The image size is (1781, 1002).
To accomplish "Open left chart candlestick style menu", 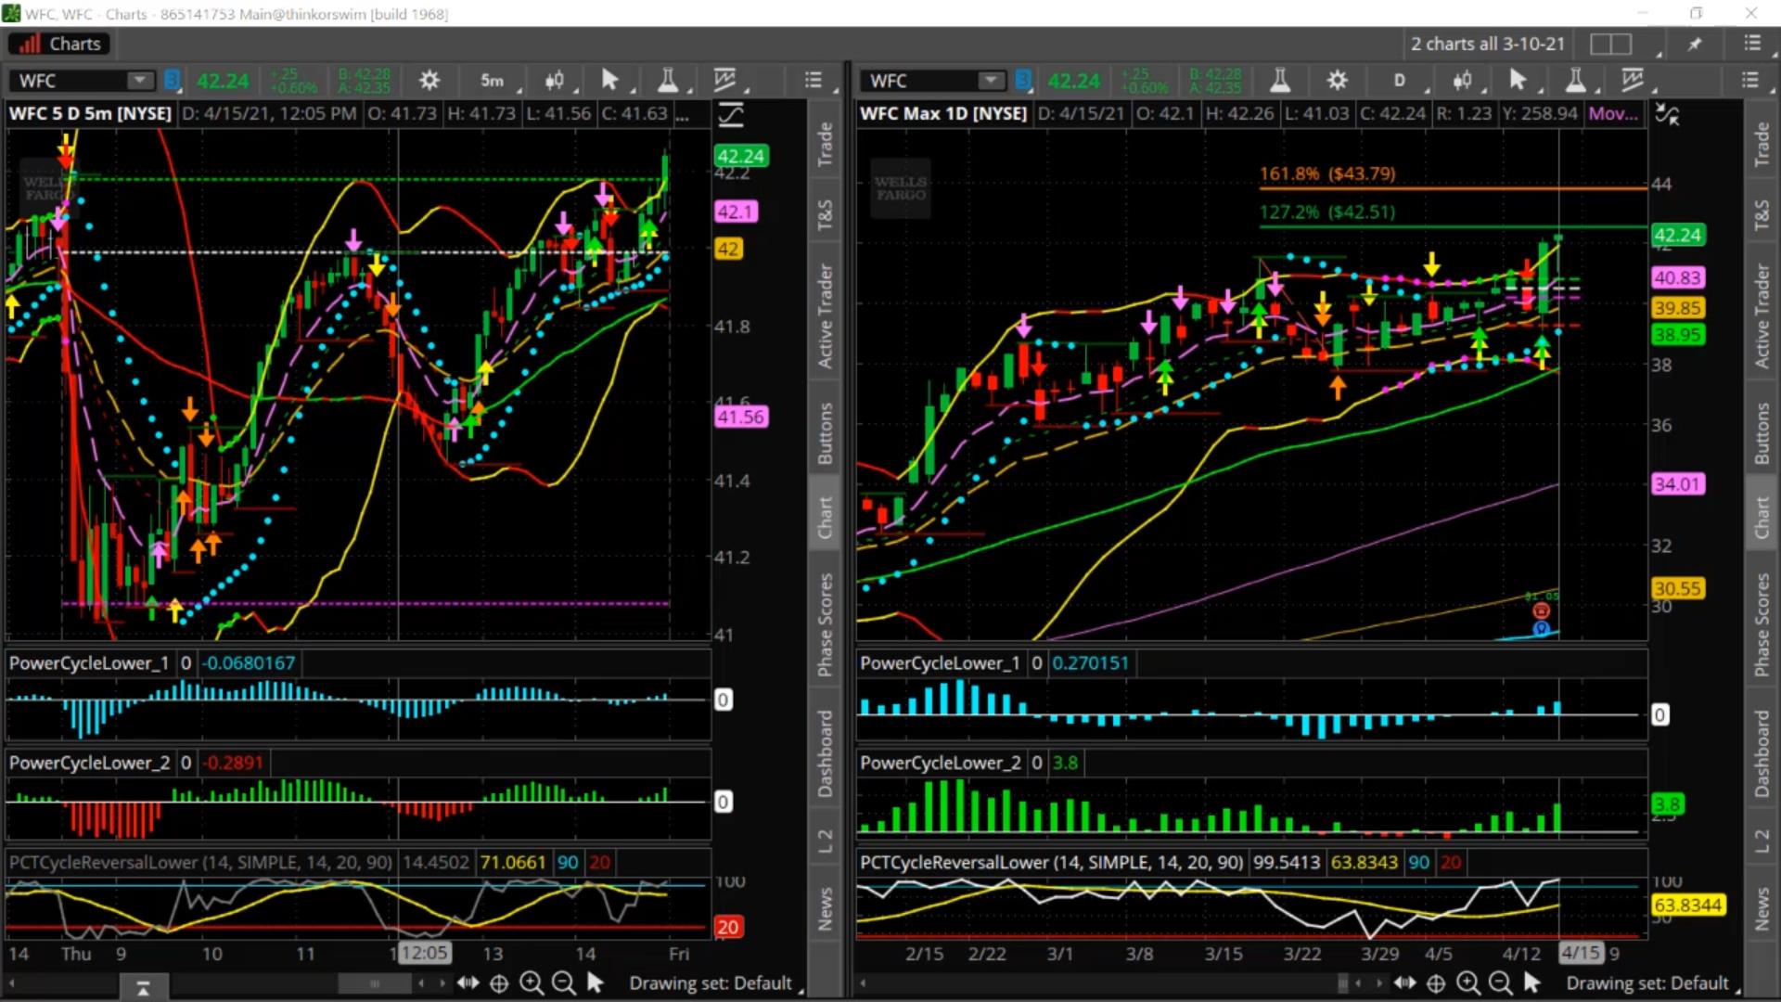I will coord(555,81).
